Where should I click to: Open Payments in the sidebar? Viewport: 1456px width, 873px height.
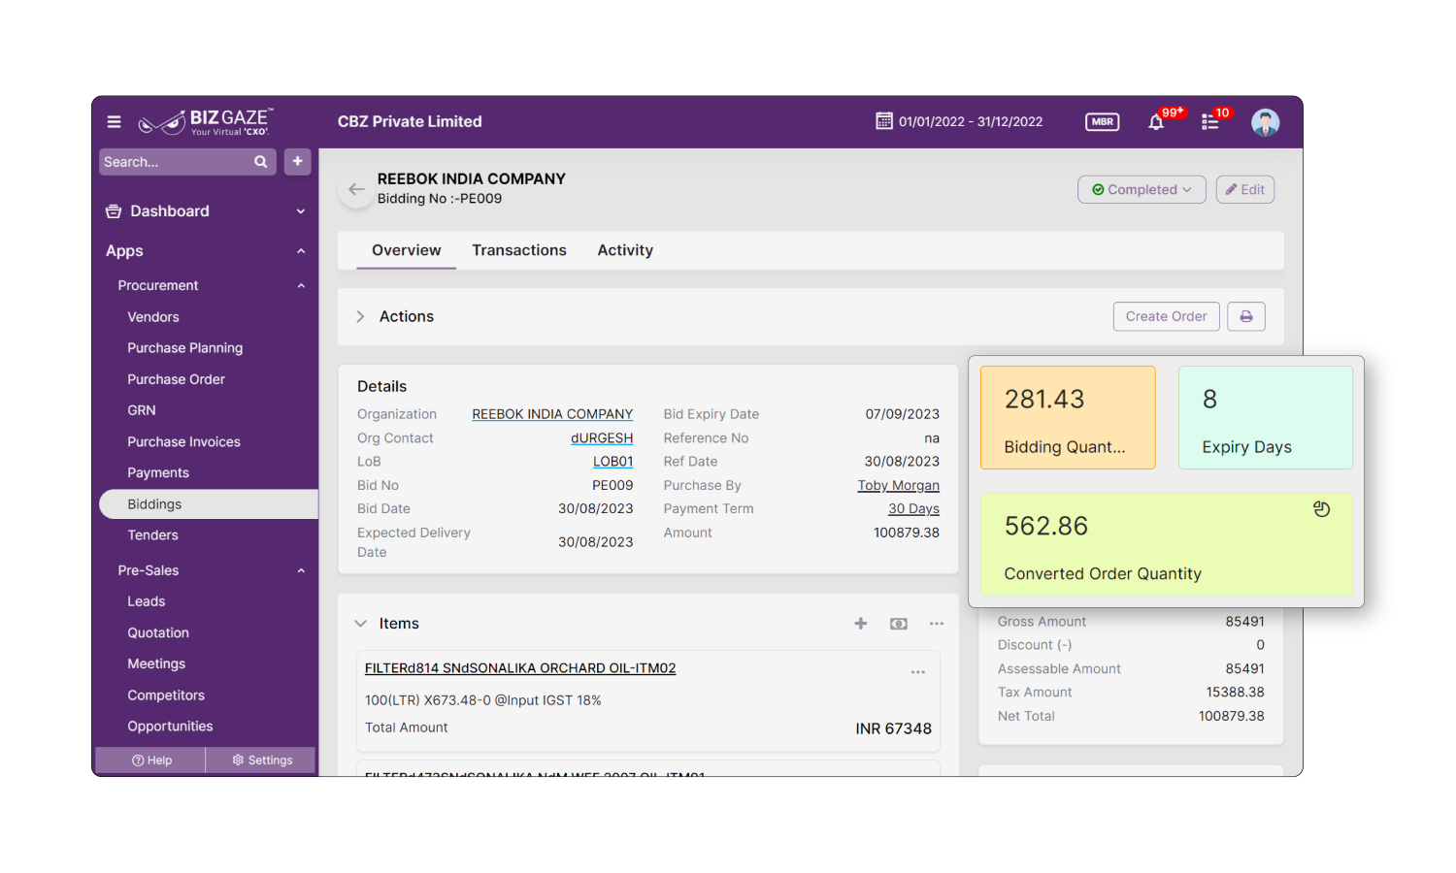point(158,473)
